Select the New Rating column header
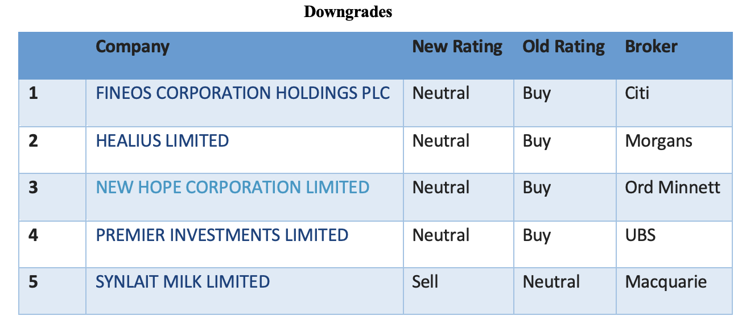The image size is (742, 324). click(x=457, y=47)
